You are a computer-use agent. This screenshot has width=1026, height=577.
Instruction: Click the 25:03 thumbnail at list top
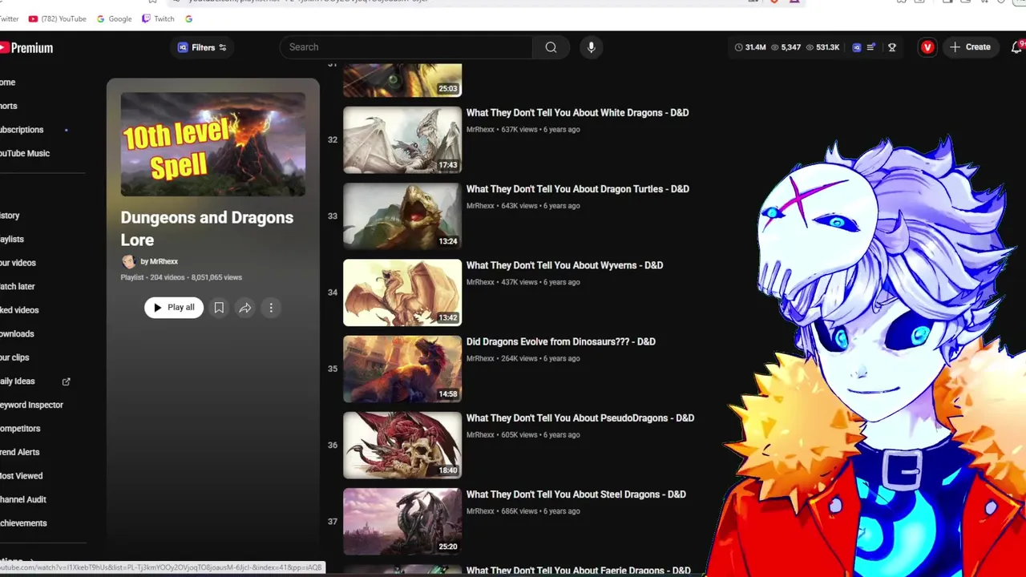point(402,80)
